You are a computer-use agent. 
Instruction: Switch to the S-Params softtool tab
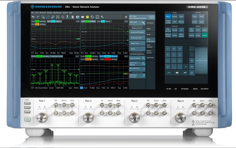(x=150, y=23)
